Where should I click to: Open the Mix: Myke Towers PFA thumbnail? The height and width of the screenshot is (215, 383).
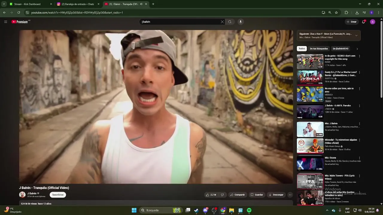310,181
